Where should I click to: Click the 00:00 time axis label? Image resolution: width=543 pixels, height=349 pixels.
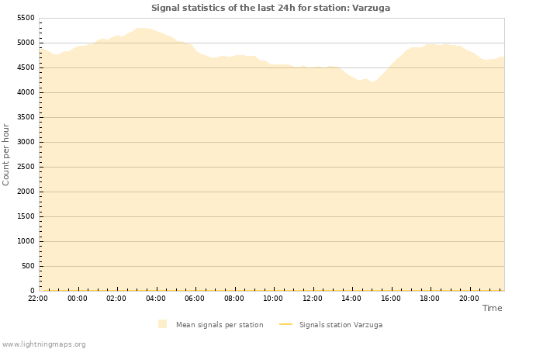click(x=78, y=298)
